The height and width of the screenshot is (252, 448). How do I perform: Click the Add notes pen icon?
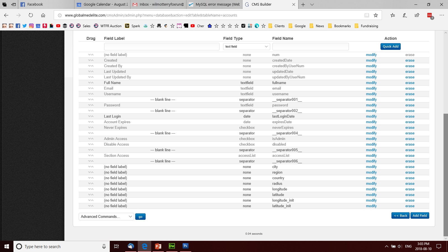[405, 15]
